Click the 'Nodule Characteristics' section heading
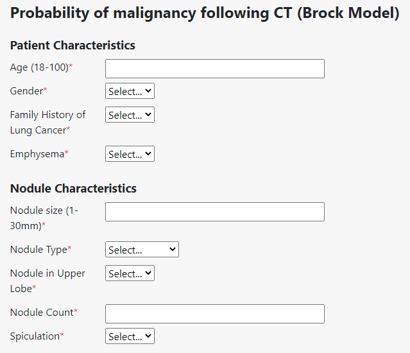Screen dimensions: 410x353 pyautogui.click(x=73, y=188)
